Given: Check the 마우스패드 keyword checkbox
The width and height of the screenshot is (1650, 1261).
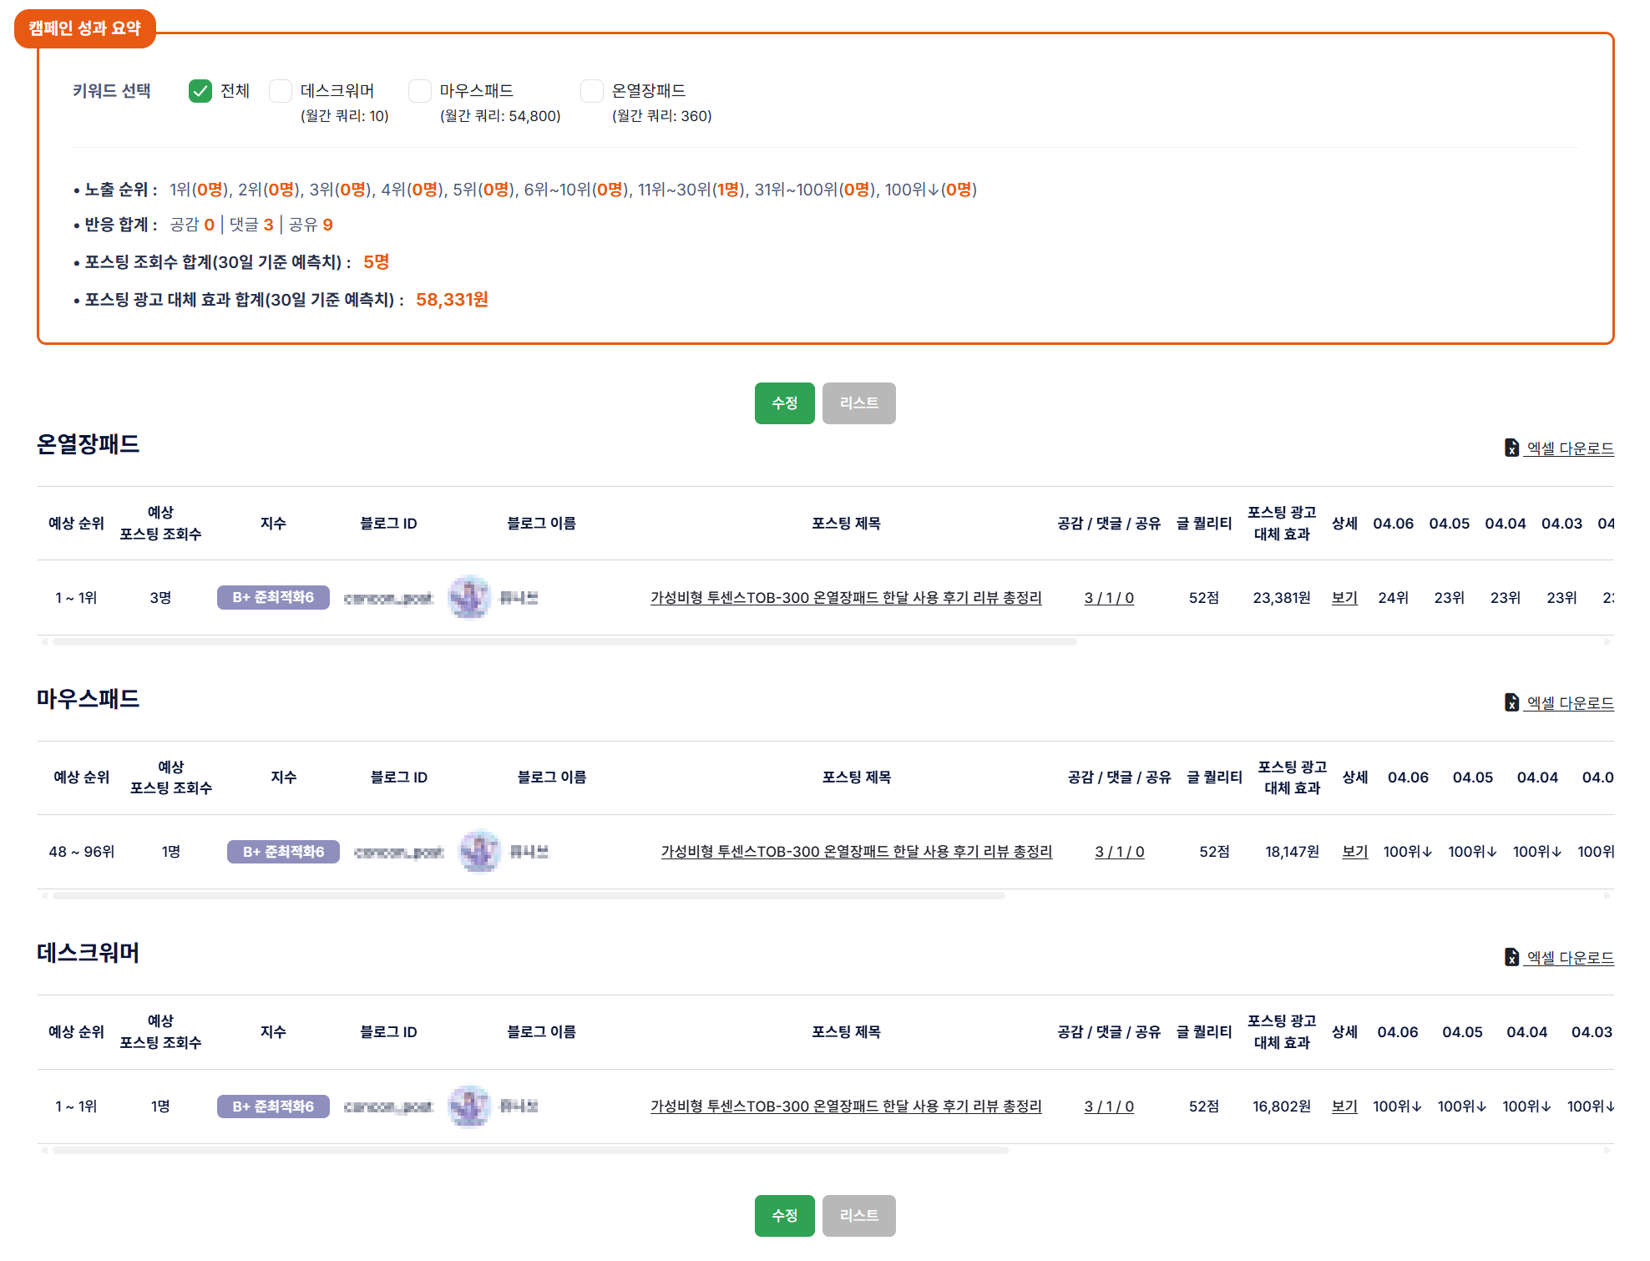Looking at the screenshot, I should click(420, 91).
